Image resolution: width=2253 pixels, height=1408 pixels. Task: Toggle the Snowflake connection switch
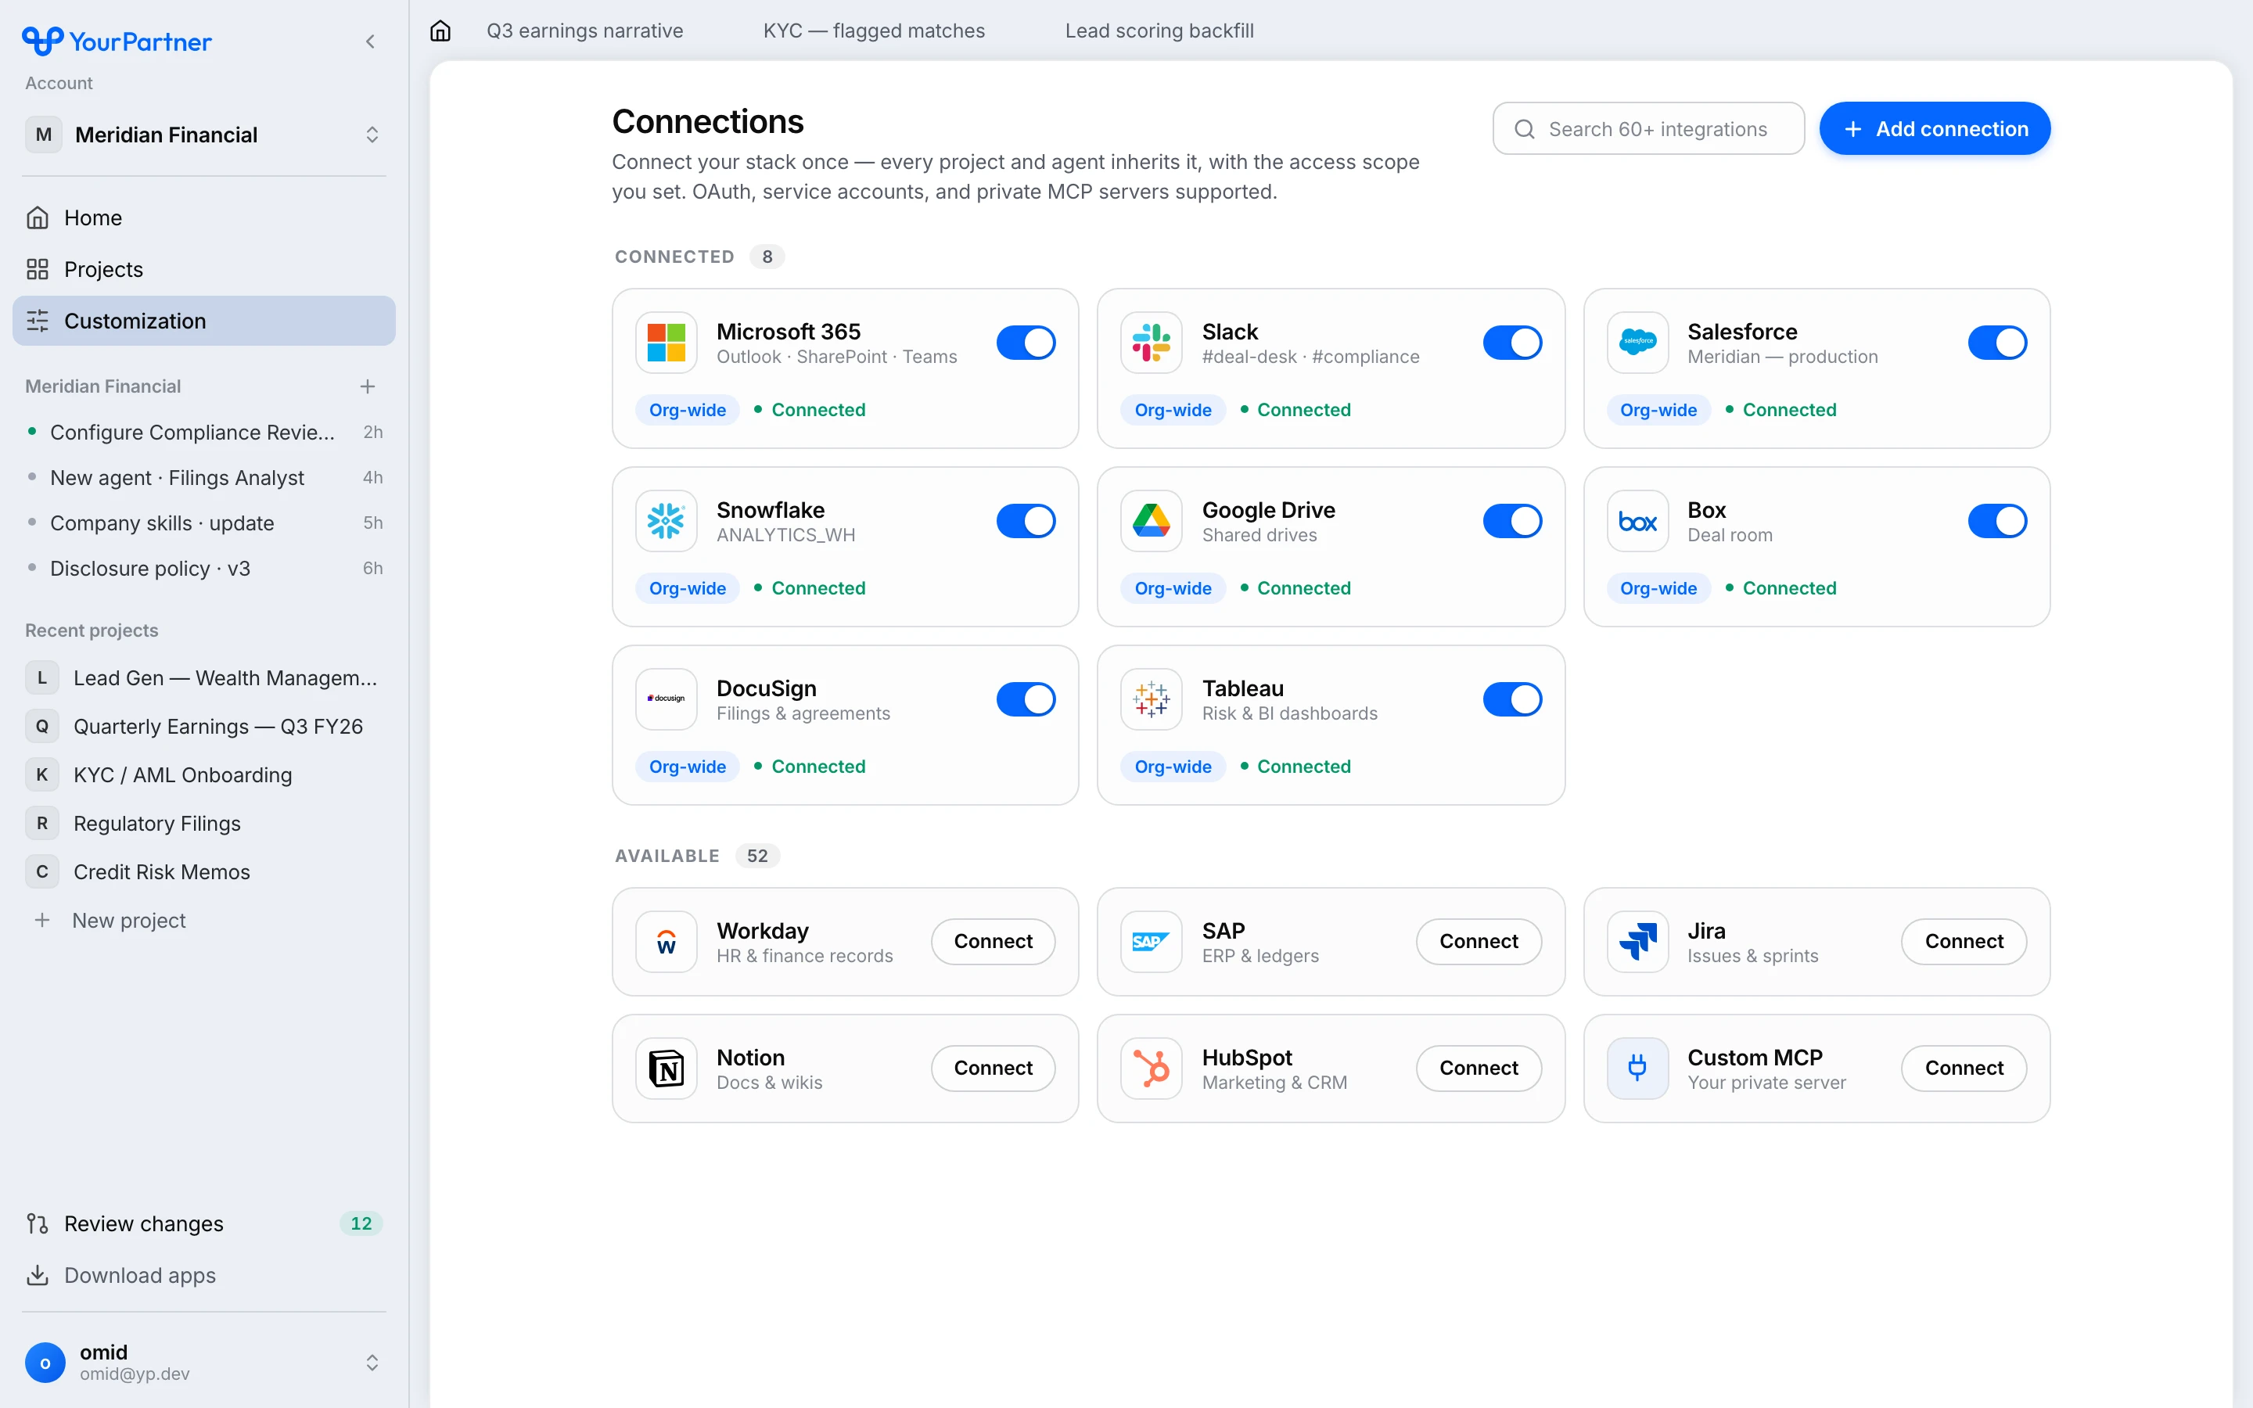tap(1026, 520)
